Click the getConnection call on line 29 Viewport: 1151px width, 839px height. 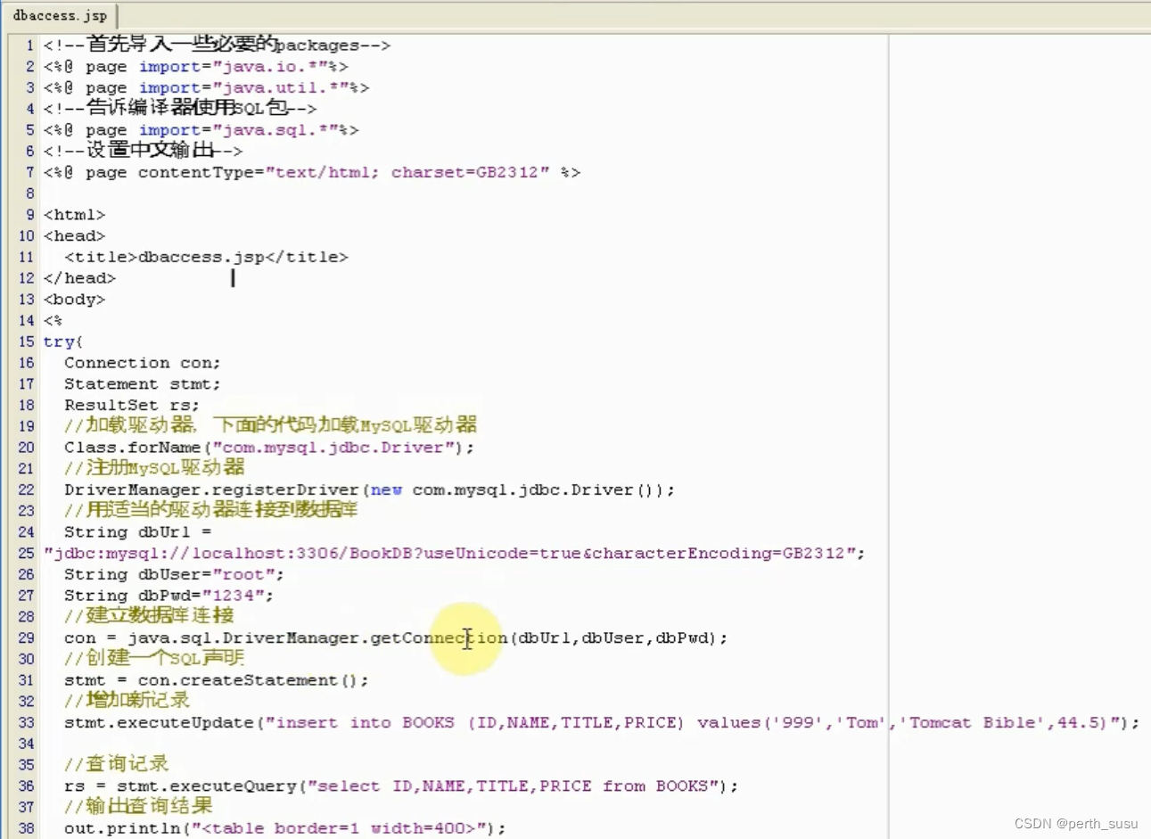click(x=396, y=638)
